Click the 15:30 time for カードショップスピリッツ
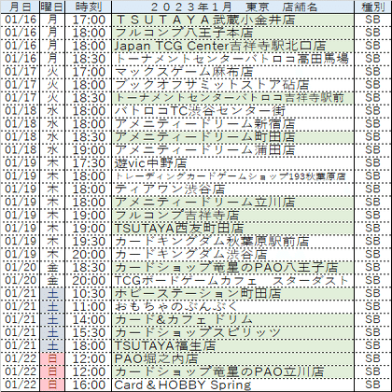This screenshot has width=392, height=392. (89, 333)
